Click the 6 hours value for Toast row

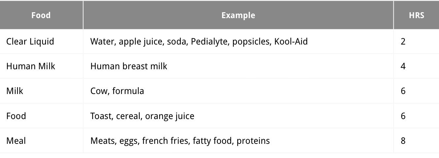tap(403, 116)
